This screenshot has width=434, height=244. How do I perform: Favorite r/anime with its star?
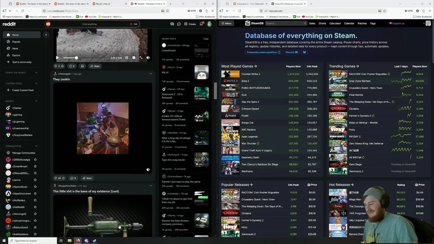click(x=35, y=180)
